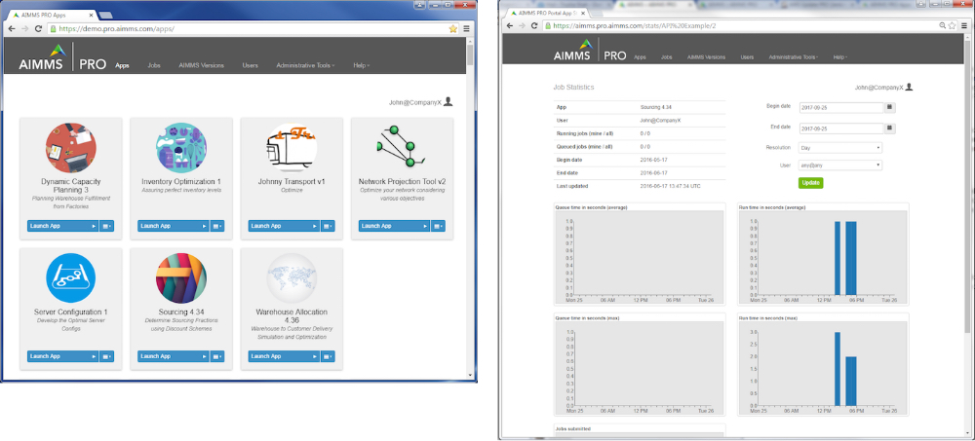The width and height of the screenshot is (975, 441).
Task: Launch Johnny Transport v1 app
Action: [284, 226]
